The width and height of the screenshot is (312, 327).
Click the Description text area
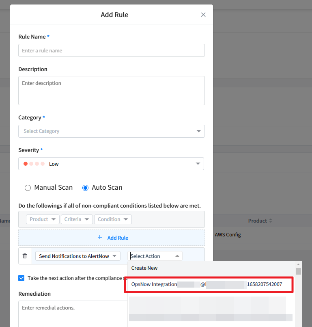click(x=111, y=90)
